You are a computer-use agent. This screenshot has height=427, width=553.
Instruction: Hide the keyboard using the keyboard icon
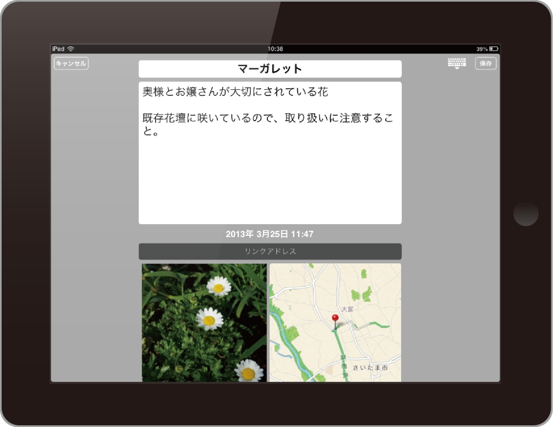[457, 63]
